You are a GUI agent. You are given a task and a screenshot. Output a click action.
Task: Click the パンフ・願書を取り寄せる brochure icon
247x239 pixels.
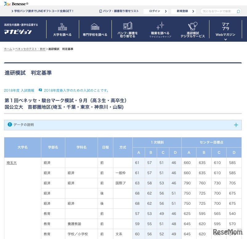[128, 26]
